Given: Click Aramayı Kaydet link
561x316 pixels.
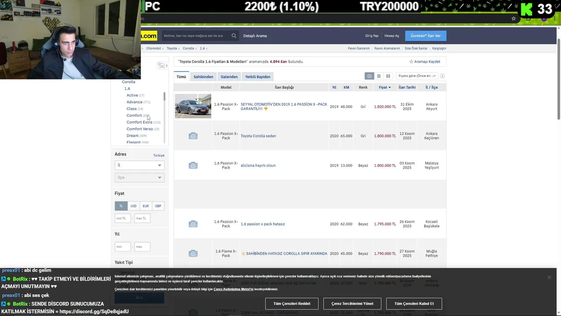Looking at the screenshot, I should pos(427,61).
